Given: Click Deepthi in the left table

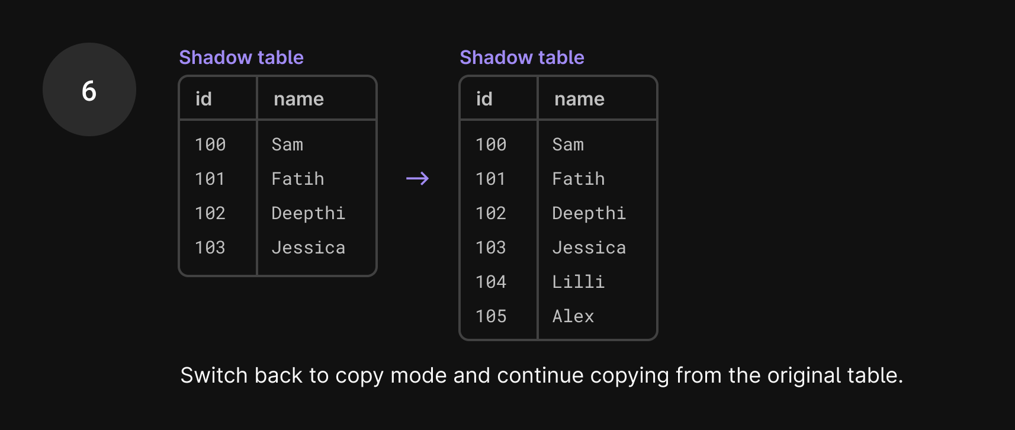Looking at the screenshot, I should click(308, 213).
